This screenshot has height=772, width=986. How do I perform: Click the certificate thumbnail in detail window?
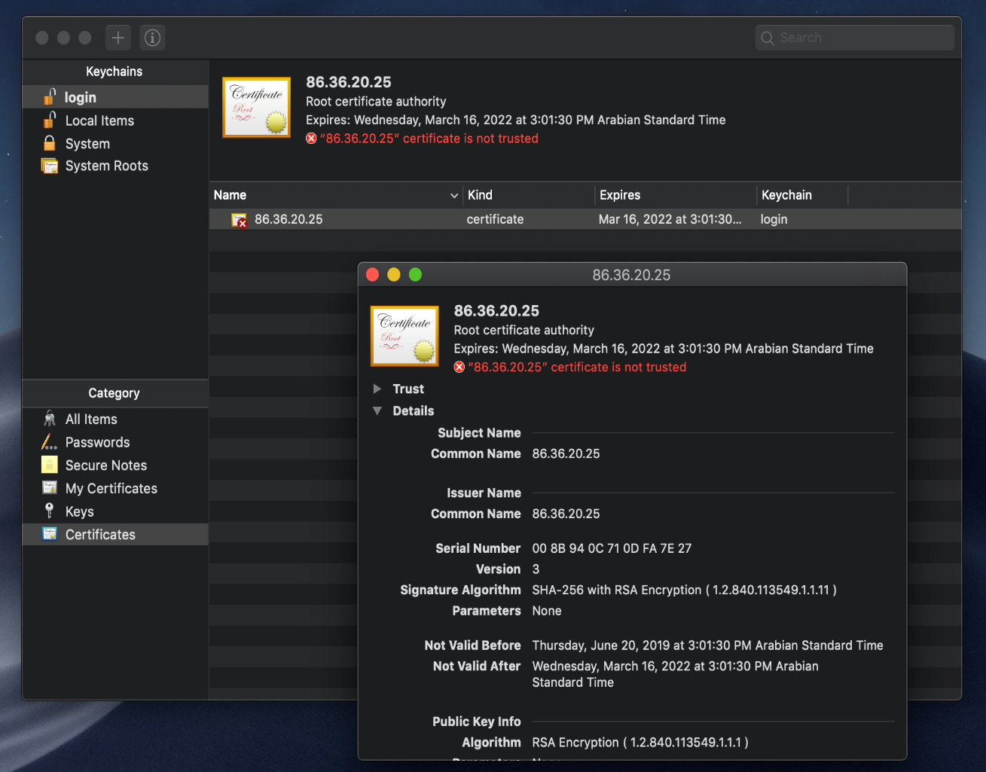tap(405, 336)
